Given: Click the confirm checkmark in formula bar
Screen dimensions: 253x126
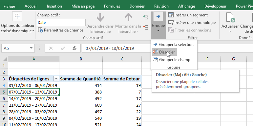Looking at the screenshot, I should [63, 48].
